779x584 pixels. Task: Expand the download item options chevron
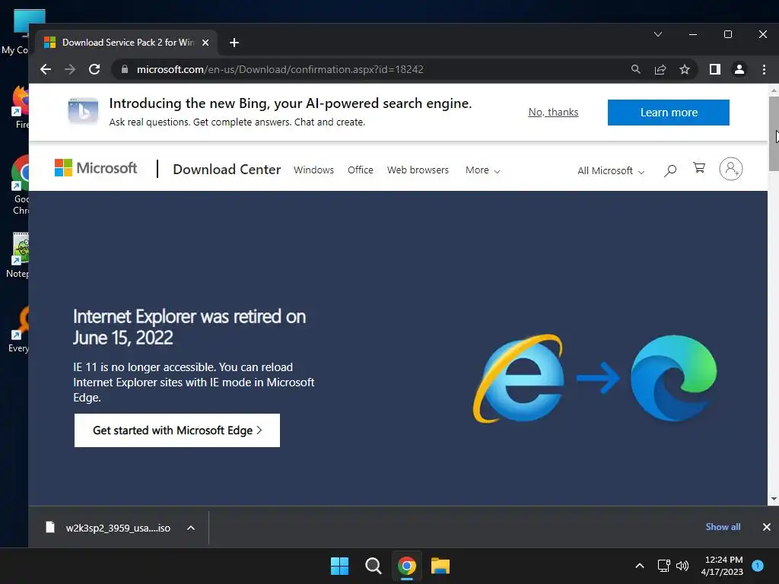pyautogui.click(x=191, y=528)
